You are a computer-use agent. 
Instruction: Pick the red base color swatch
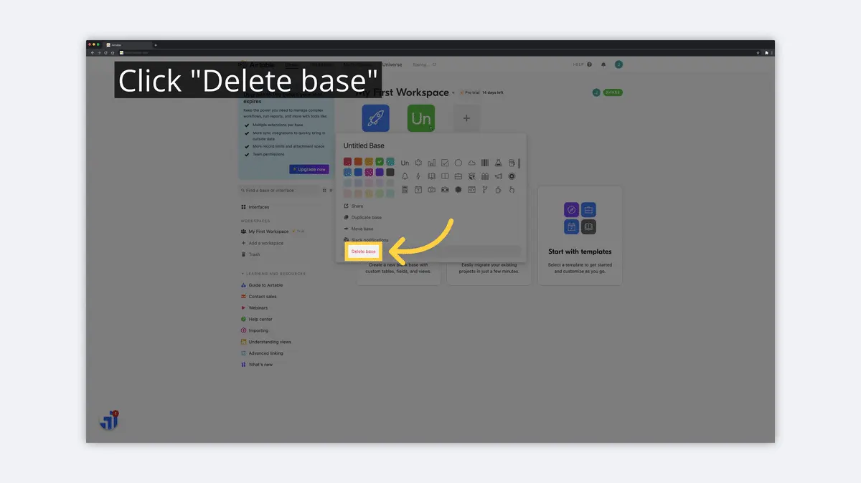347,162
